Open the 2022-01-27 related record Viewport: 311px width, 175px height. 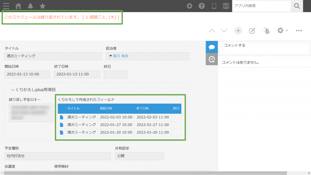[61, 125]
